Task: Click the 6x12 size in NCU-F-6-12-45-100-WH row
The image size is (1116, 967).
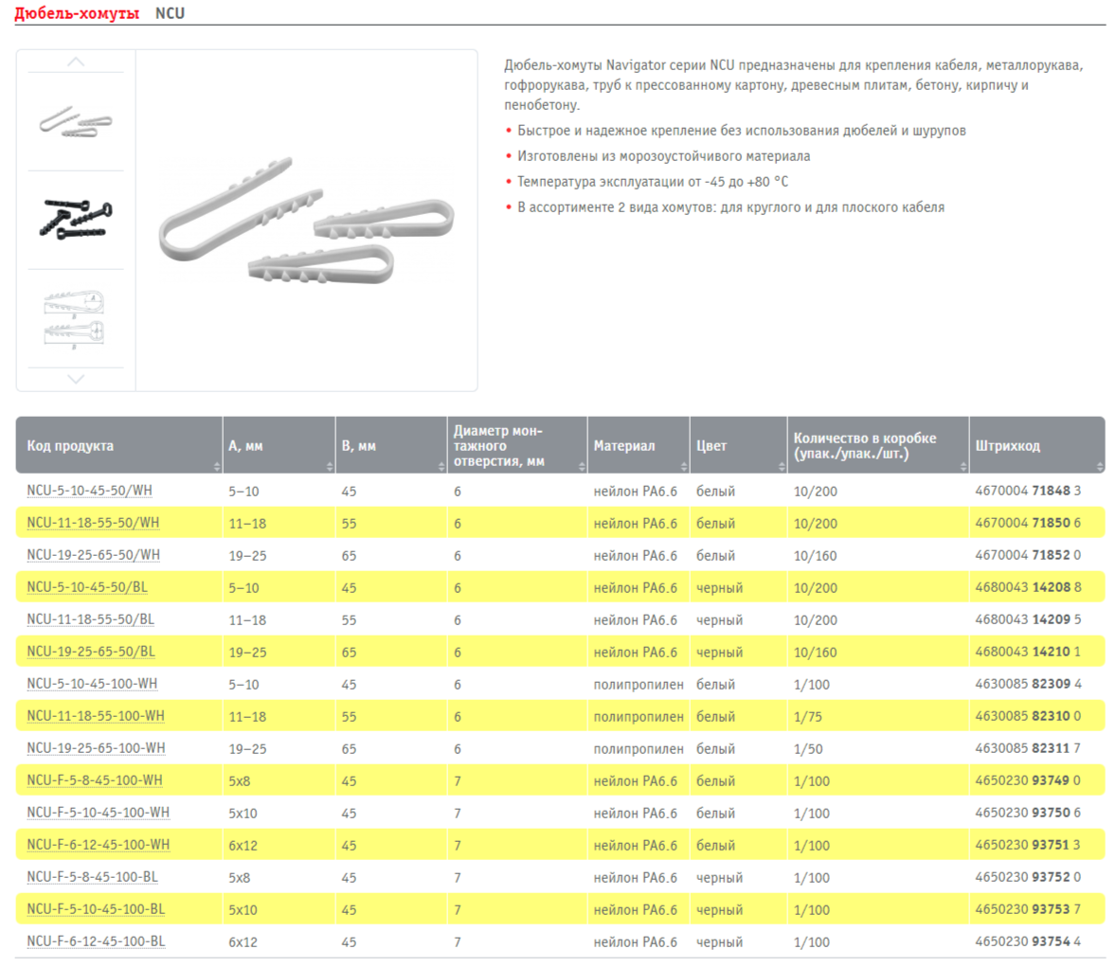Action: tap(243, 846)
